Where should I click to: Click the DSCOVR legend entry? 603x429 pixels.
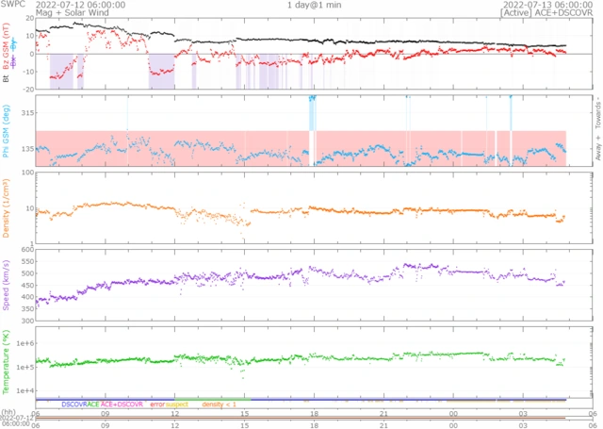[74, 404]
